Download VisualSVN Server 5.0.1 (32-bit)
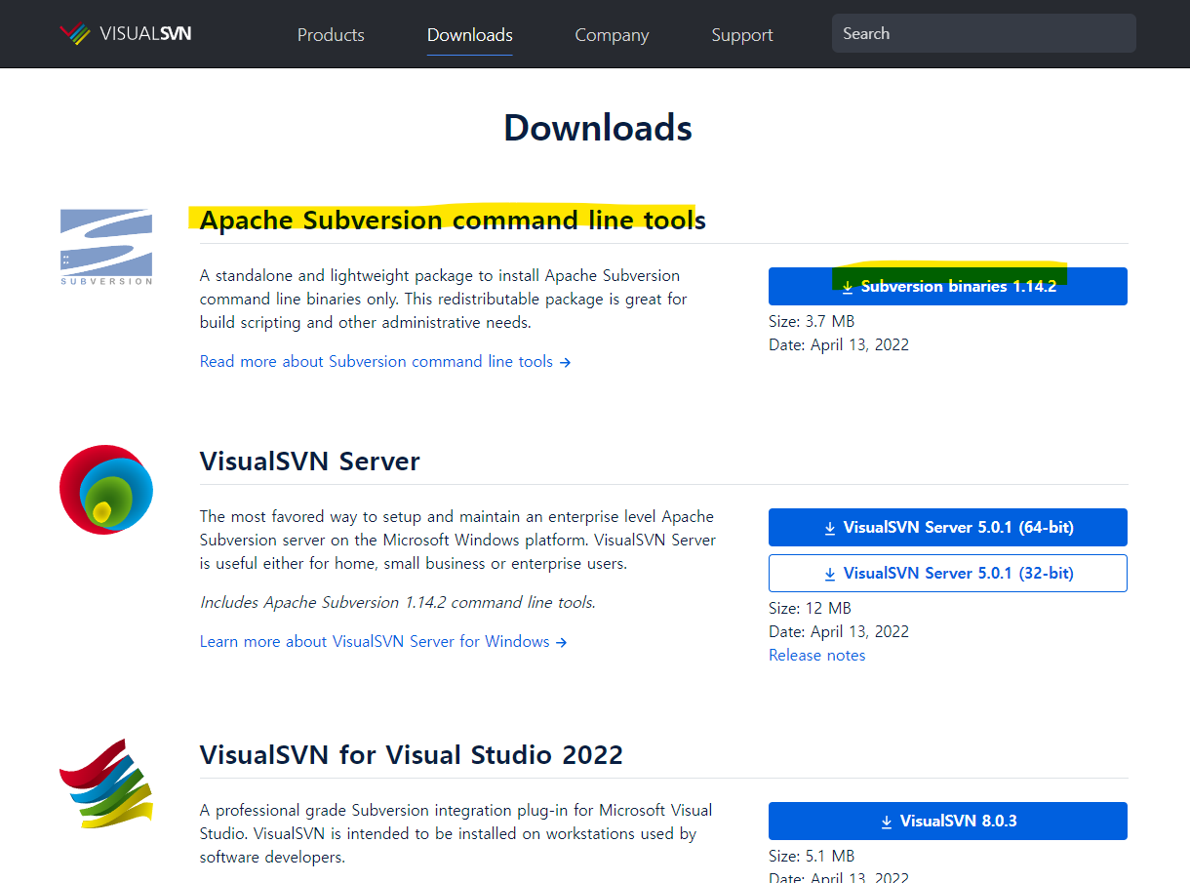The height and width of the screenshot is (883, 1190). tap(948, 573)
